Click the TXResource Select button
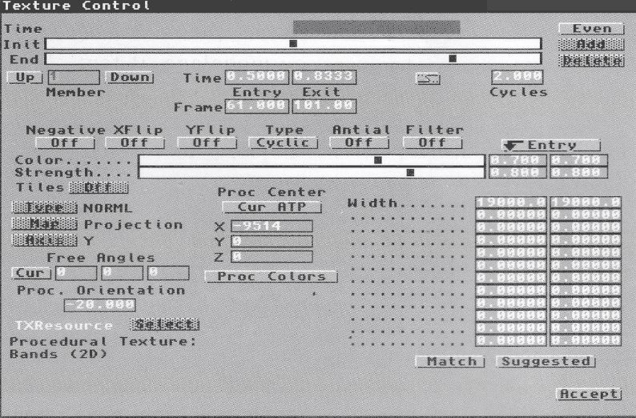The image size is (636, 418). [x=165, y=324]
